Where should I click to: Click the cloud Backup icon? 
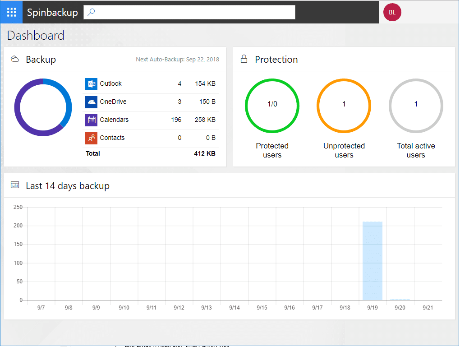click(x=15, y=59)
